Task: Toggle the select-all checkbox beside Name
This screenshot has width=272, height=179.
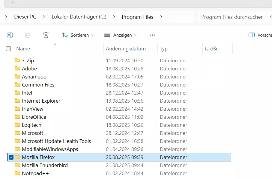Action: (8, 49)
